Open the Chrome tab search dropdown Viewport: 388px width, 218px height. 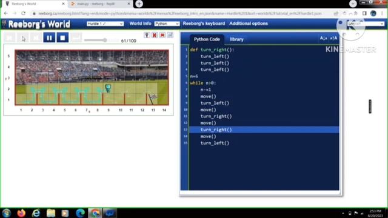tap(353, 4)
